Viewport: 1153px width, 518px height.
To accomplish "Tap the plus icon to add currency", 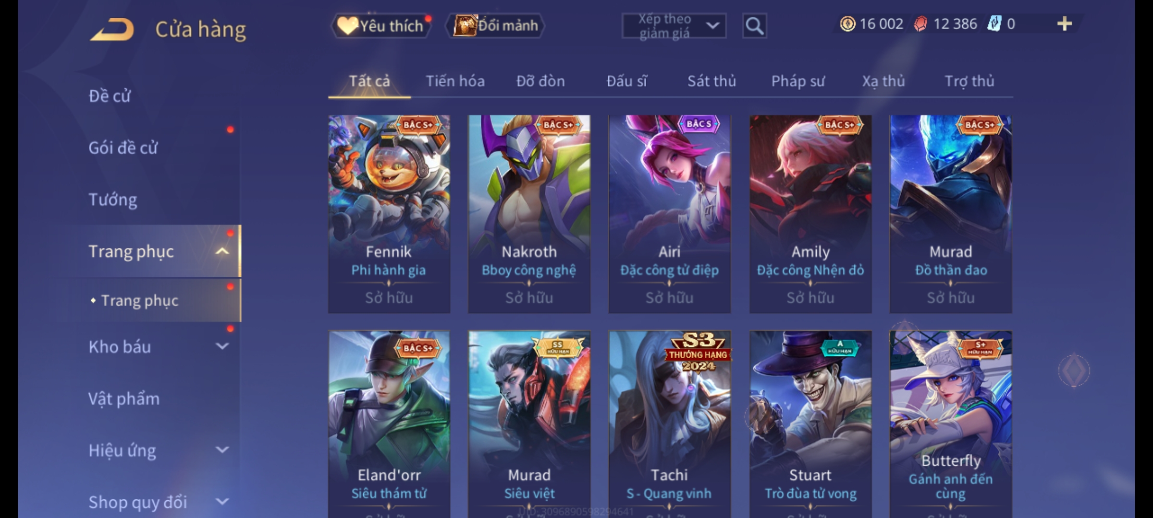I will [1065, 24].
